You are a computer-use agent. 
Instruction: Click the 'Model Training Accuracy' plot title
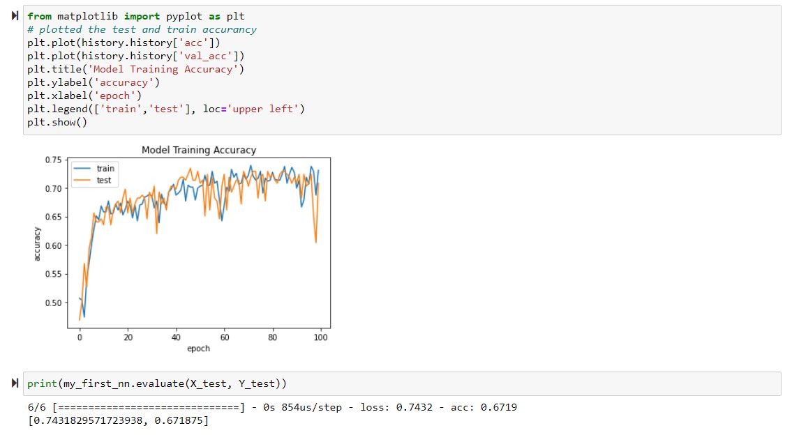[199, 150]
